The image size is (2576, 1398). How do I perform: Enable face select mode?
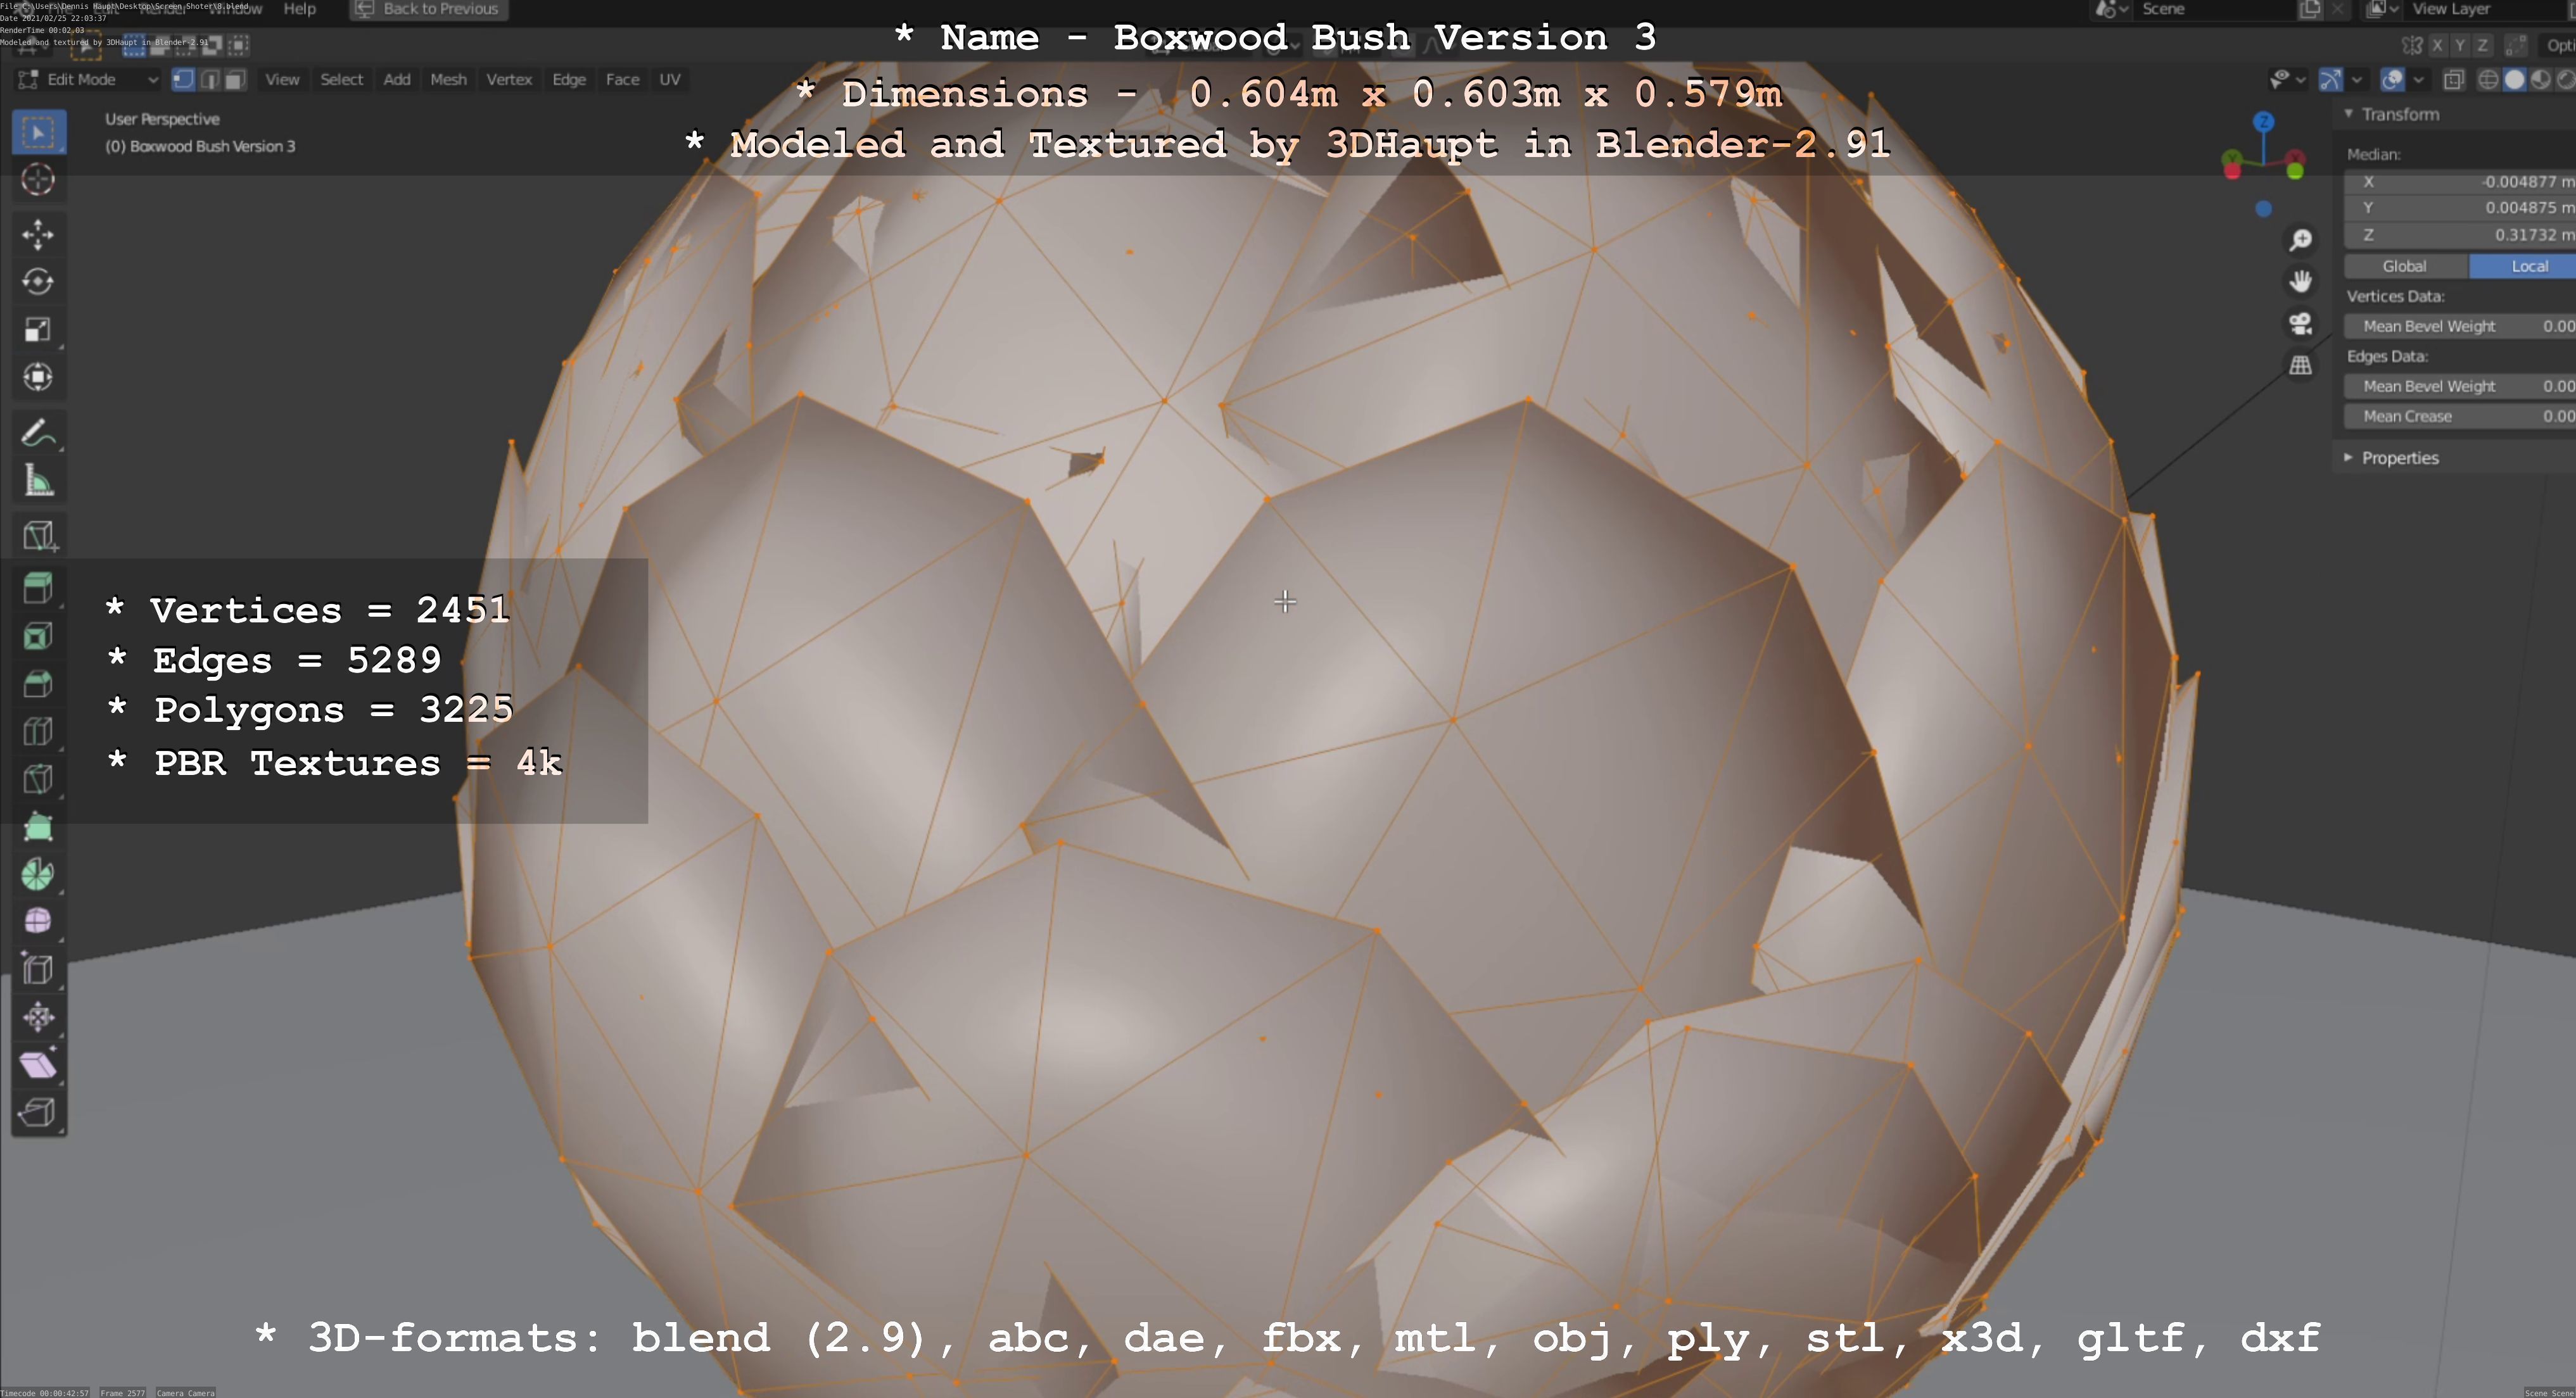[x=235, y=80]
